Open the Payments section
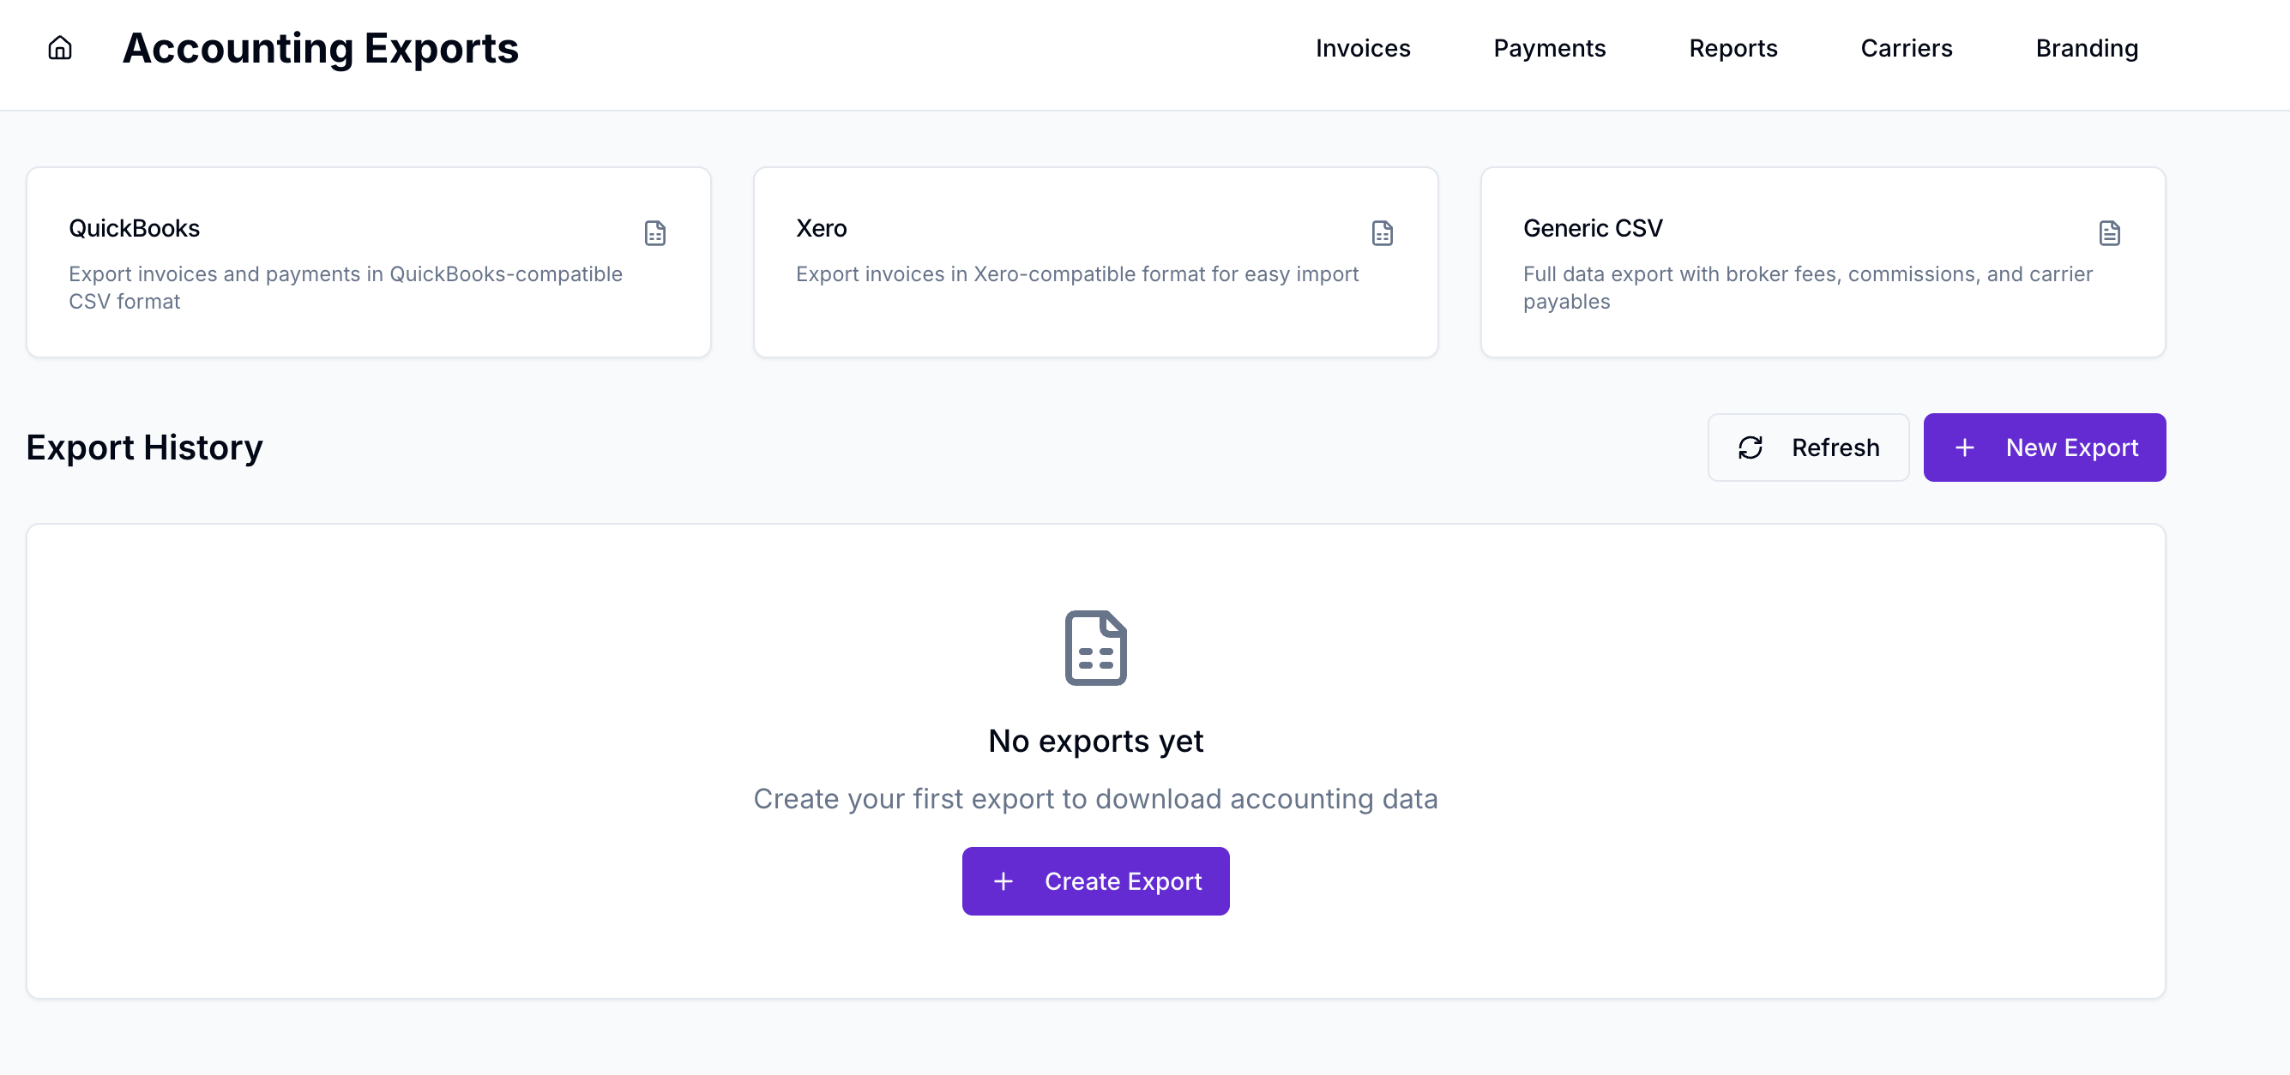The width and height of the screenshot is (2290, 1075). coord(1549,48)
